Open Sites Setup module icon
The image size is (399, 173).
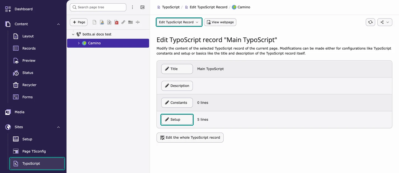pyautogui.click(x=16, y=139)
